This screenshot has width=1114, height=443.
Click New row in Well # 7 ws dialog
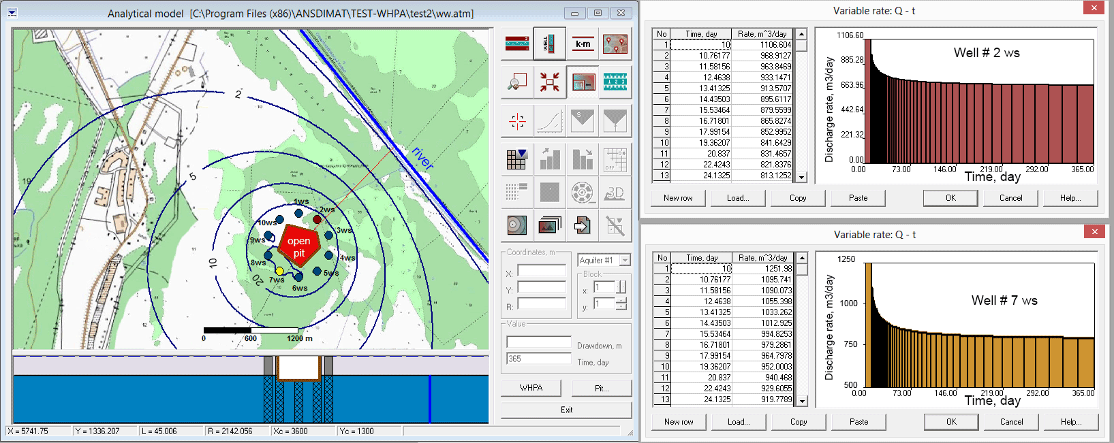point(679,422)
